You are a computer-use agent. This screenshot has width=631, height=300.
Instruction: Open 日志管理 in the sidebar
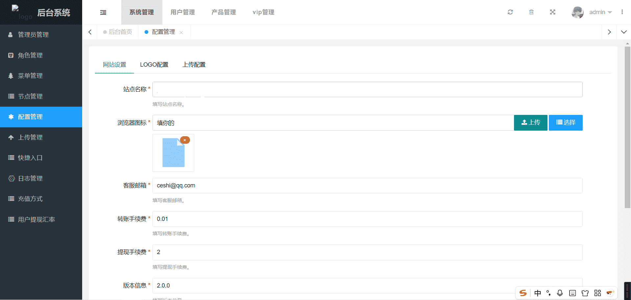point(30,178)
